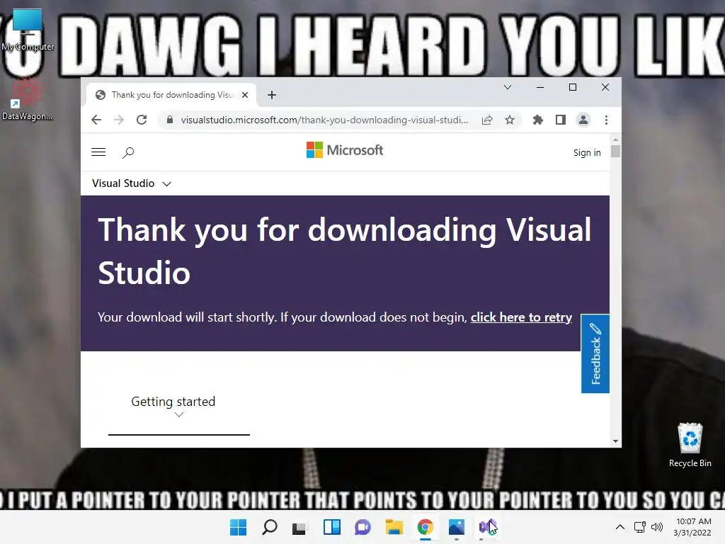Click the Visual Studio taskbar icon
Screen dimensions: 725x544
[x=487, y=527]
